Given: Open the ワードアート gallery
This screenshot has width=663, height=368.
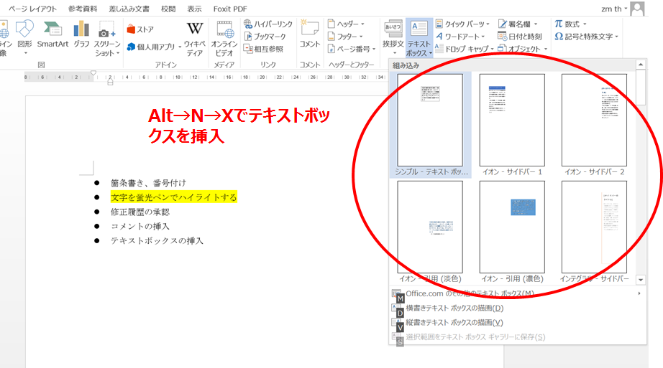Looking at the screenshot, I should tap(460, 37).
